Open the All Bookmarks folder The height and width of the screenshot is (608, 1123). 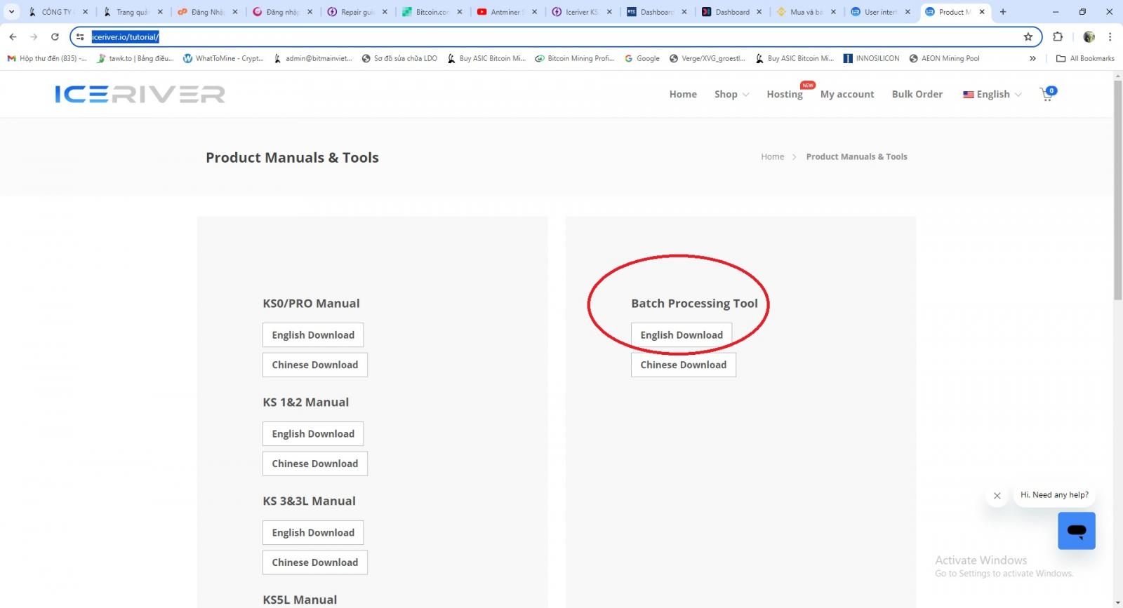click(1085, 58)
